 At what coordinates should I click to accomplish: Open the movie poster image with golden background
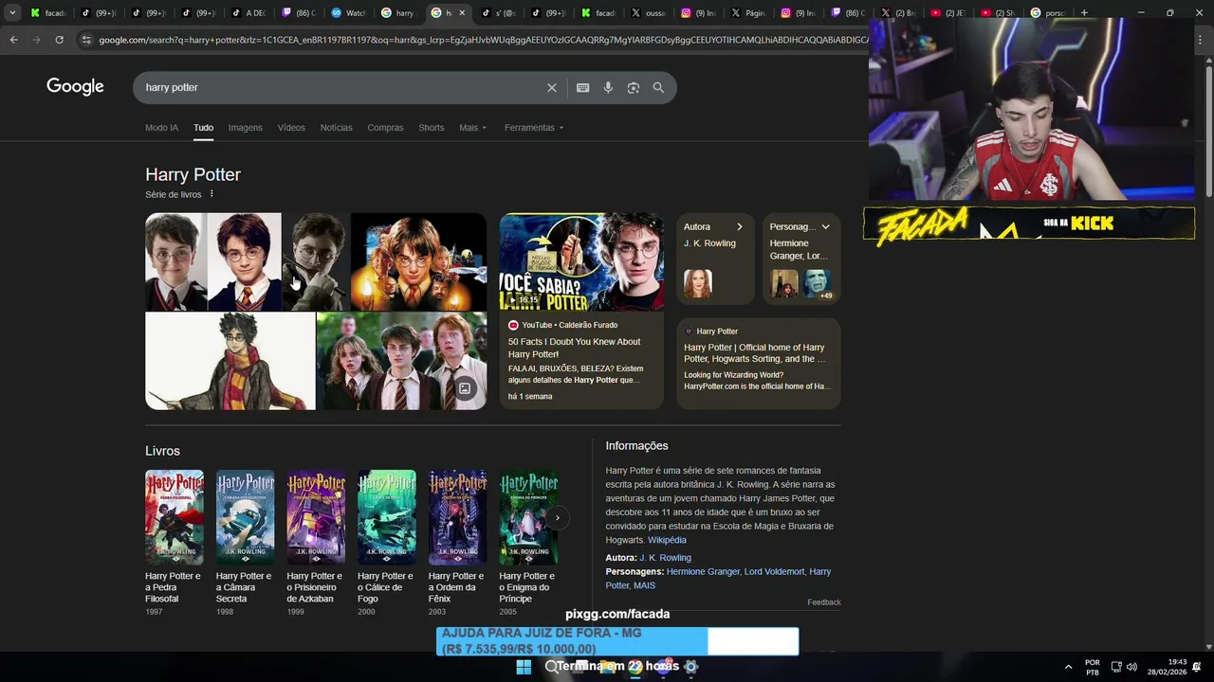(x=418, y=261)
